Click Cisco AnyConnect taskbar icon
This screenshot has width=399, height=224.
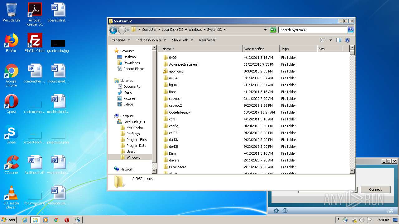[x=77, y=220]
